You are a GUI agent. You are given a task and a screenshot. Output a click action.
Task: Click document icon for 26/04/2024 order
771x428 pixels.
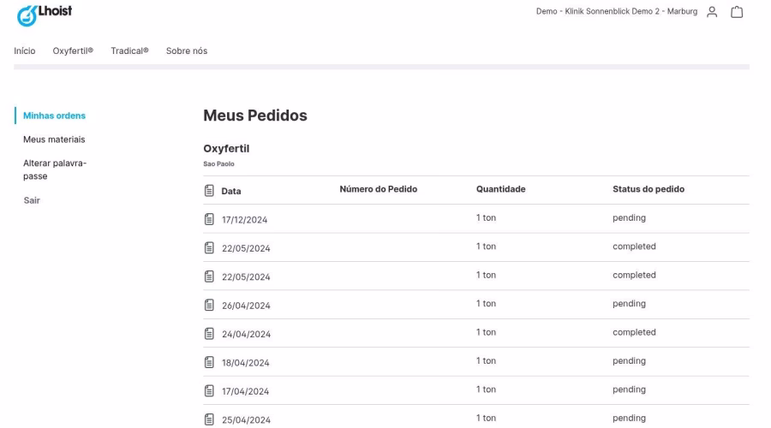pos(208,305)
